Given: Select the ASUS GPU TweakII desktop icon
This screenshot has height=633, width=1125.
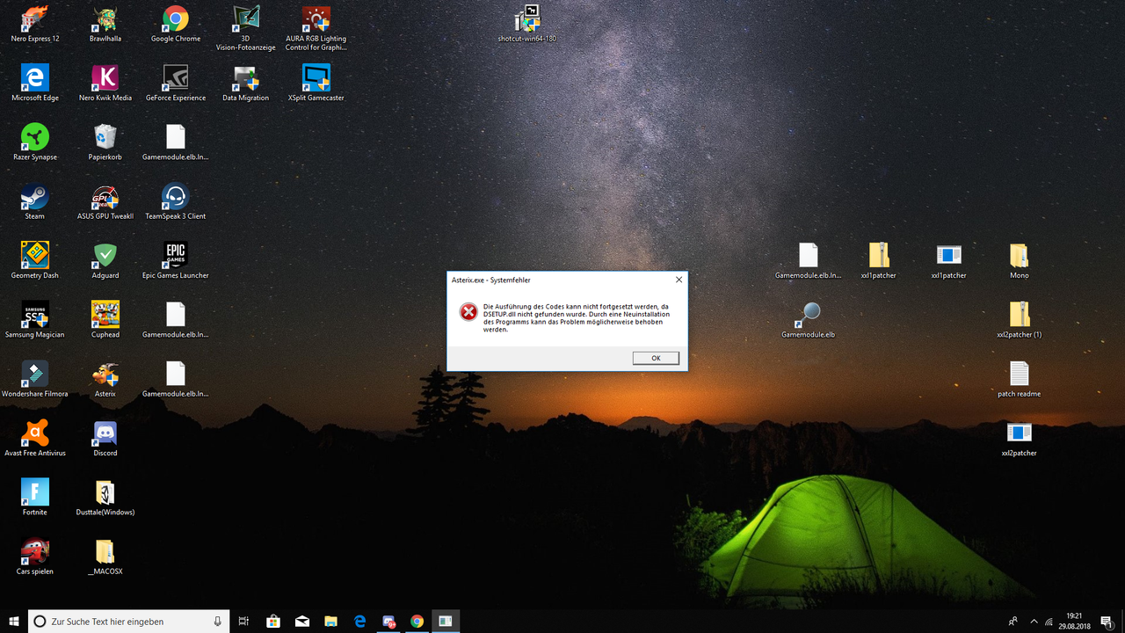Looking at the screenshot, I should [x=105, y=200].
